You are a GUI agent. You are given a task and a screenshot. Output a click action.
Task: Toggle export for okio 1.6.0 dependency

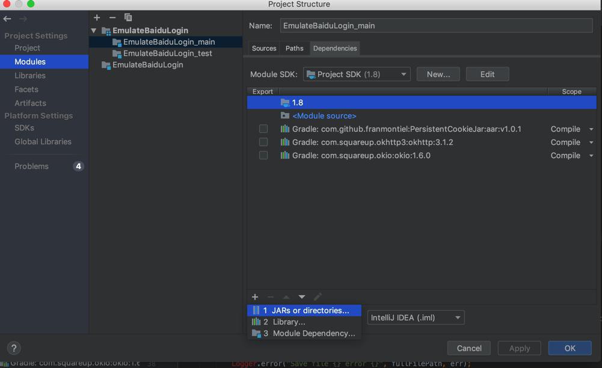(263, 155)
